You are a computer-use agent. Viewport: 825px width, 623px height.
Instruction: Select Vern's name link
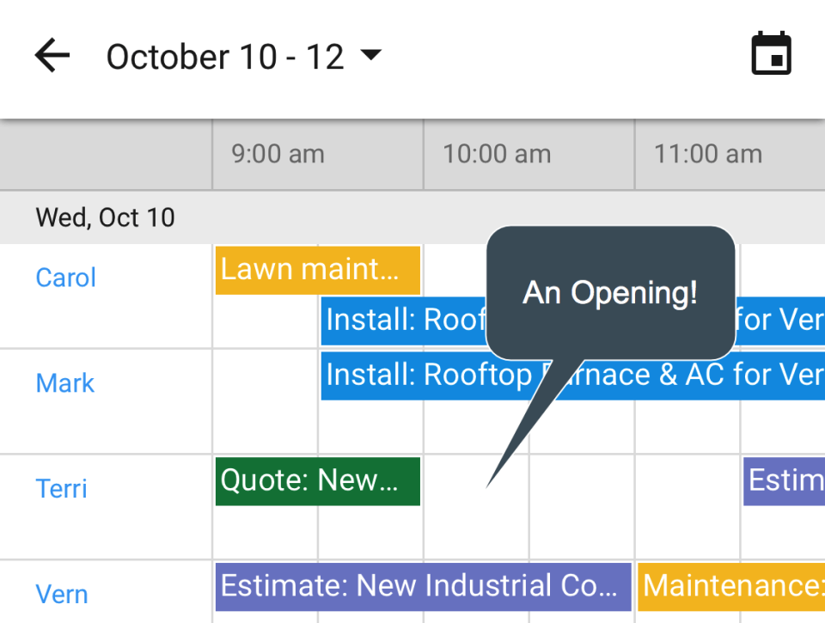click(60, 594)
